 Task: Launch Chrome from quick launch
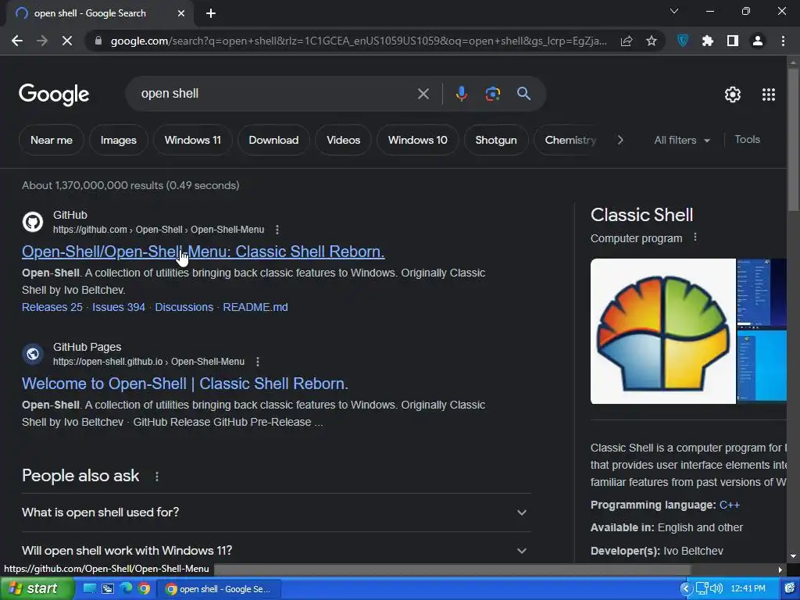(145, 589)
